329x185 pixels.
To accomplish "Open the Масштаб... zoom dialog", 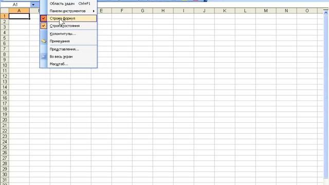I will [68, 64].
